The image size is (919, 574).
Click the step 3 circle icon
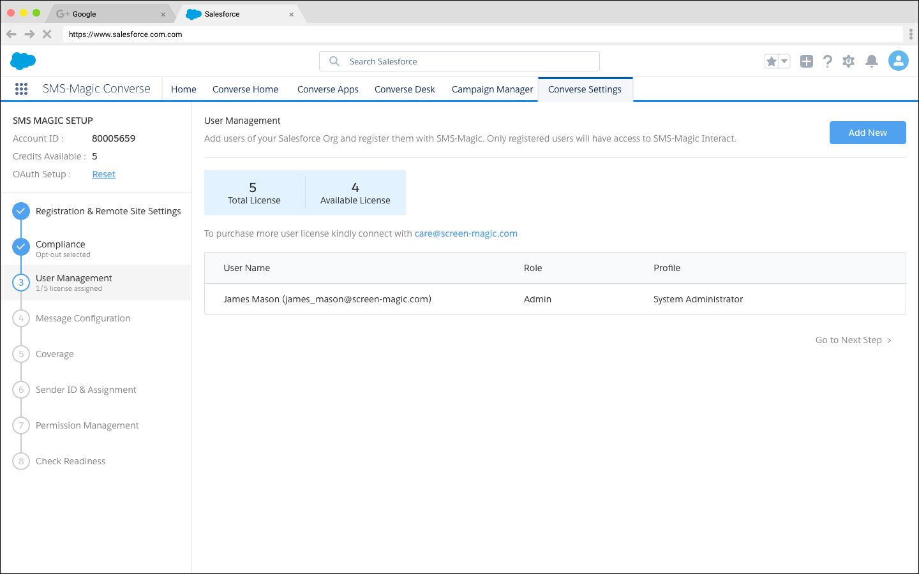[x=21, y=283]
